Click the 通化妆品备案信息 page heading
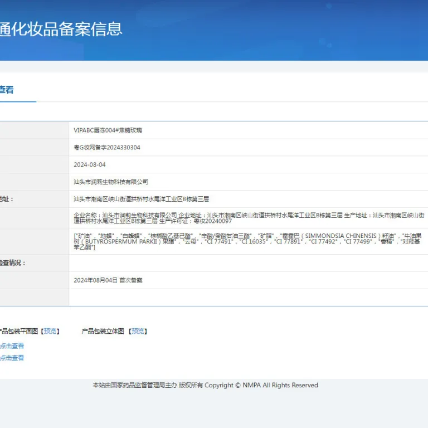 61,29
